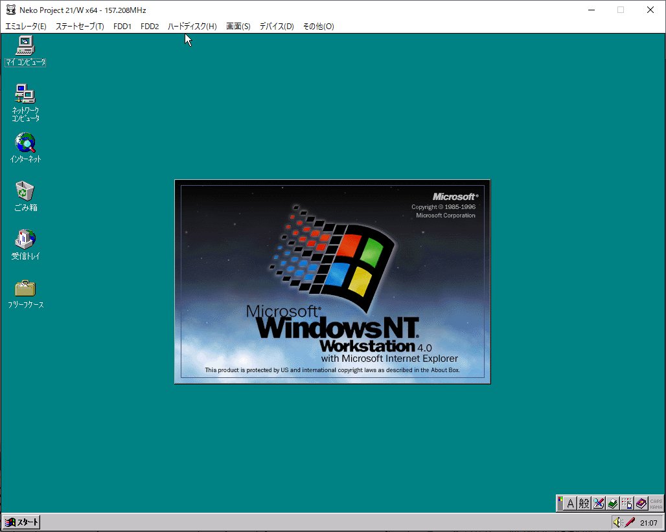
Task: Select the 受信トレイ inbox icon
Action: pos(25,245)
